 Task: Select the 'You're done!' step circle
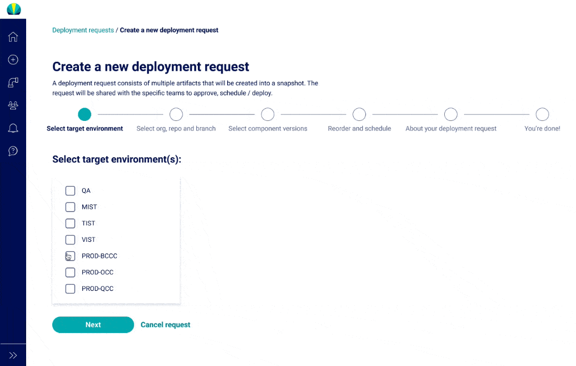(x=542, y=114)
